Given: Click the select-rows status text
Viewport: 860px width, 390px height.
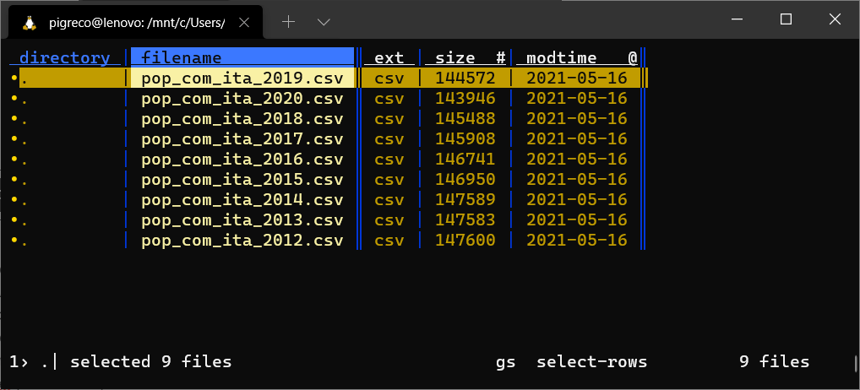Looking at the screenshot, I should click(x=591, y=361).
